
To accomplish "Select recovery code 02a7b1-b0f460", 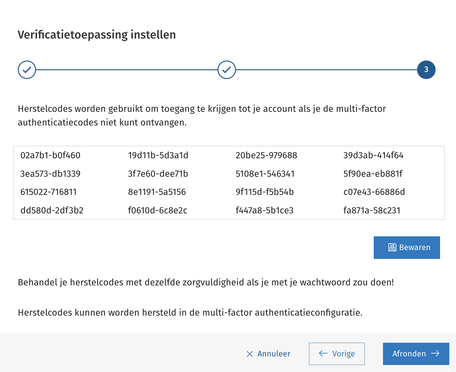I will pyautogui.click(x=50, y=155).
